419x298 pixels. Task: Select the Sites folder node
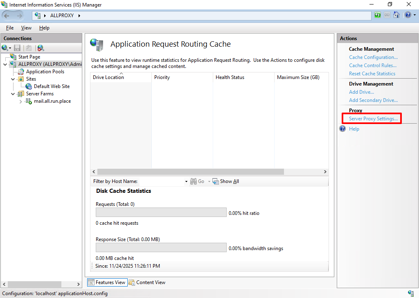pos(31,79)
